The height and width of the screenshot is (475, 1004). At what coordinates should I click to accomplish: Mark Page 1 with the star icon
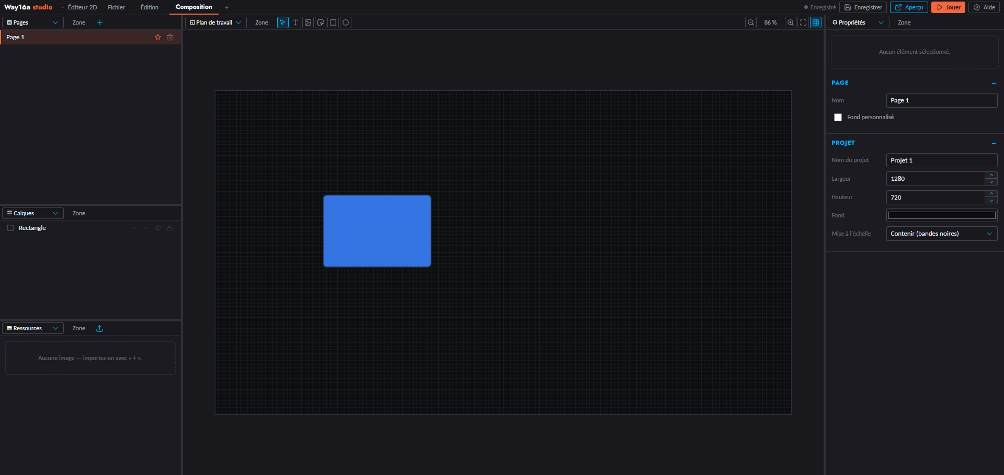(158, 37)
